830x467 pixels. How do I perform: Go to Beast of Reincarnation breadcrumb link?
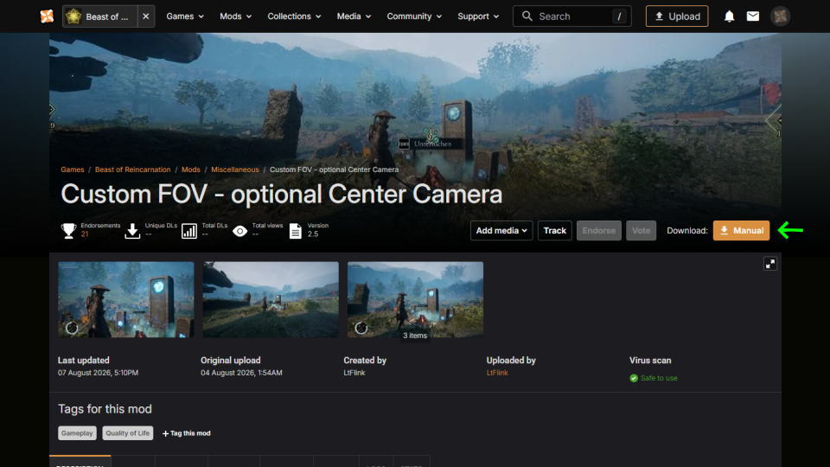pos(133,170)
